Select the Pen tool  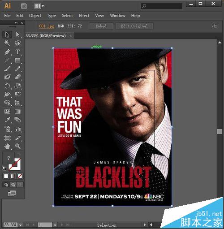pyautogui.click(x=7, y=52)
